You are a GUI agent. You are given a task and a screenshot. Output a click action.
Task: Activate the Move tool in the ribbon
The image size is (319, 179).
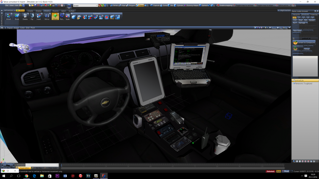point(55,17)
